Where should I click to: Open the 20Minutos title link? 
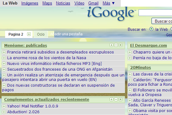[140, 68]
